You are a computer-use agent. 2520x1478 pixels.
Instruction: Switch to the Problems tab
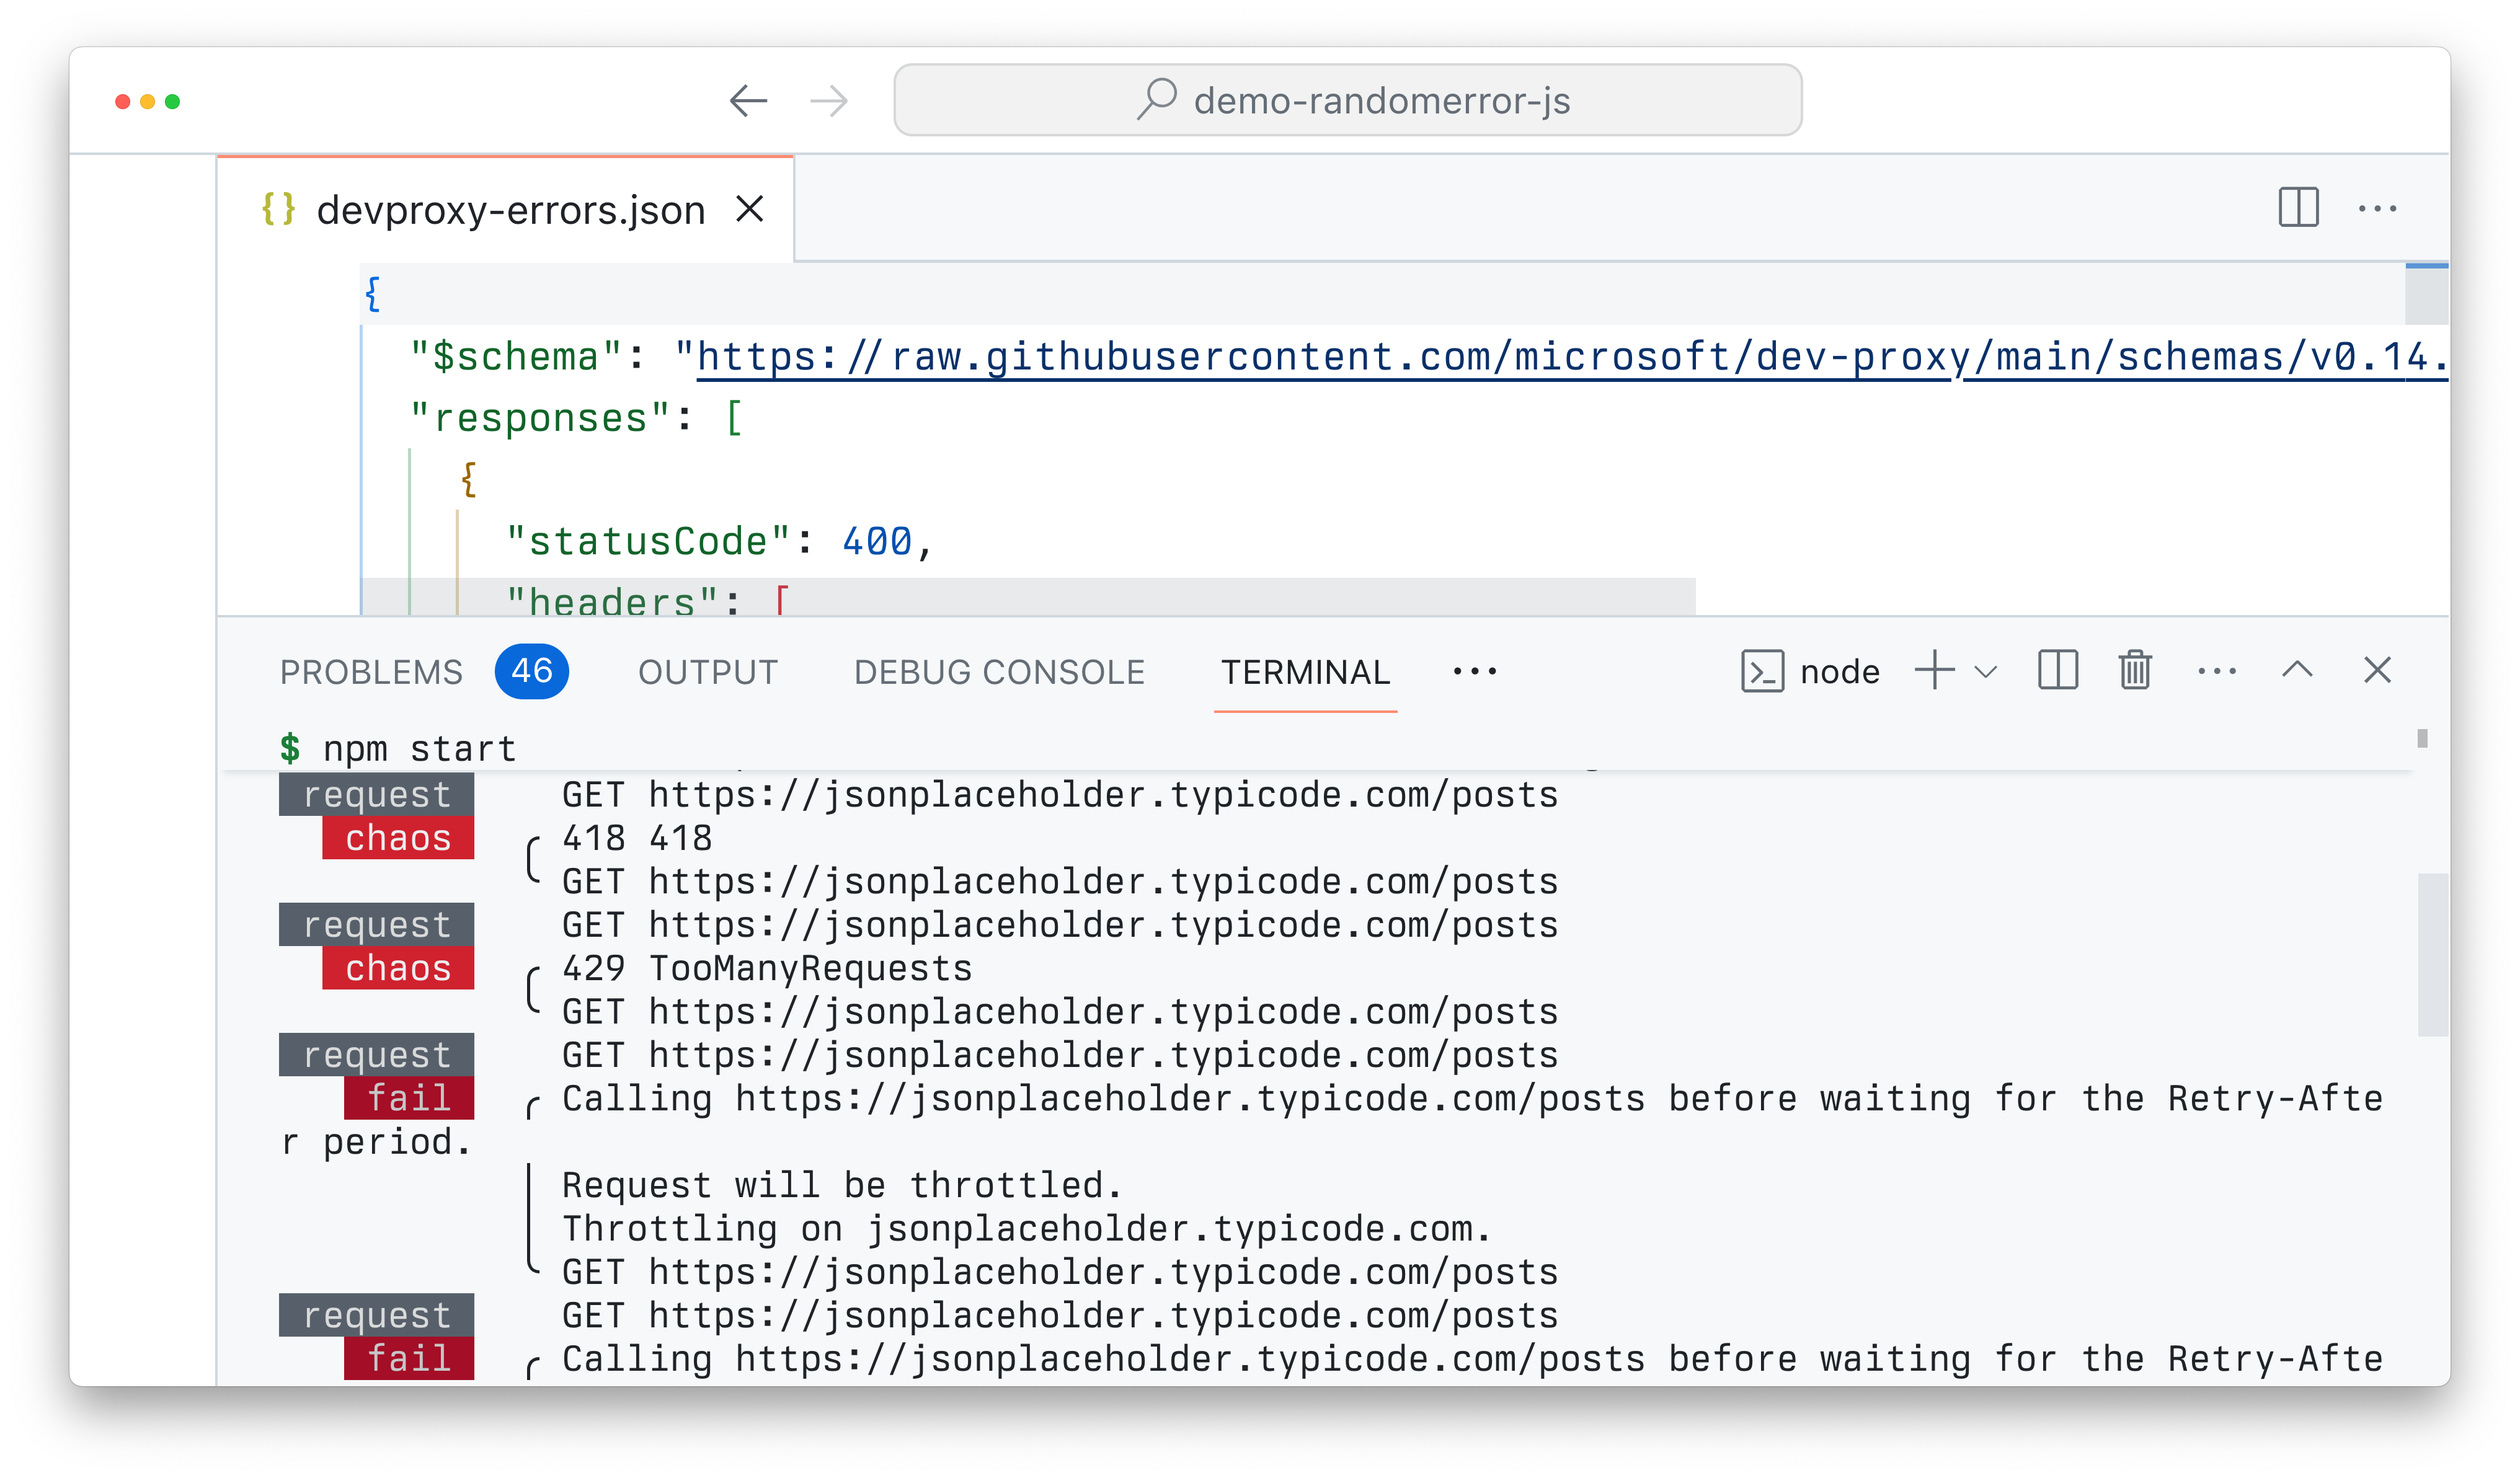pos(370,671)
